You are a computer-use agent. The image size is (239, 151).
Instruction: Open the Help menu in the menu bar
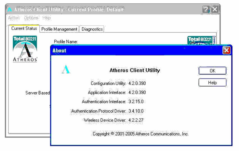pos(47,18)
